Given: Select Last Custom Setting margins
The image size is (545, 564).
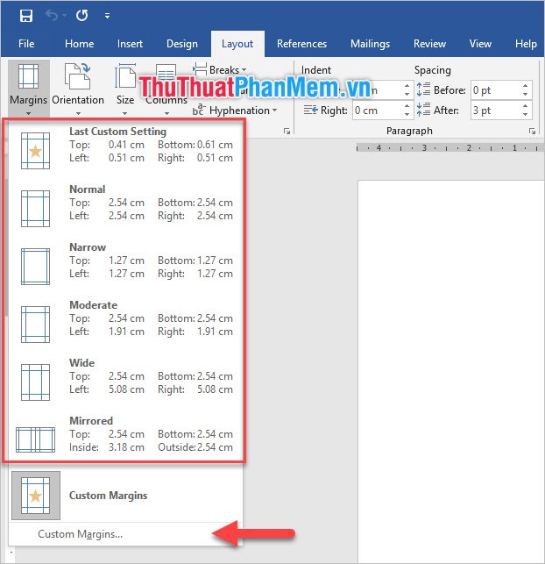Looking at the screenshot, I should pyautogui.click(x=124, y=148).
